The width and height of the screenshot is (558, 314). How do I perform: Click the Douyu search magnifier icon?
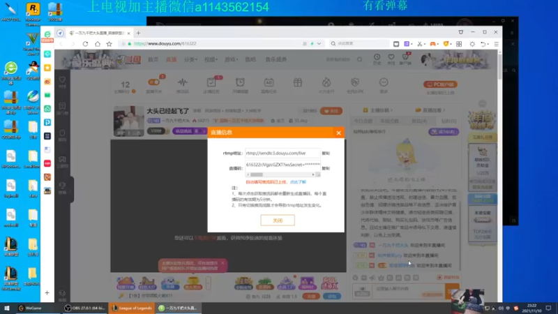[x=359, y=59]
